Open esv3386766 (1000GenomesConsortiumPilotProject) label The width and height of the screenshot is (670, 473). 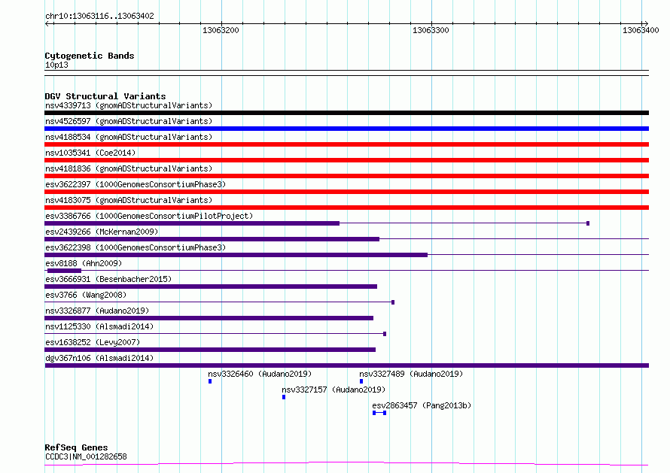click(149, 216)
